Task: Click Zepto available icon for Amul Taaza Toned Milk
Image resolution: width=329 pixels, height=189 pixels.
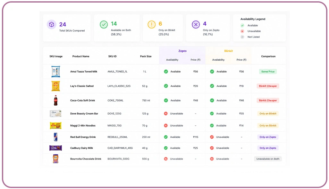Action: click(x=166, y=72)
